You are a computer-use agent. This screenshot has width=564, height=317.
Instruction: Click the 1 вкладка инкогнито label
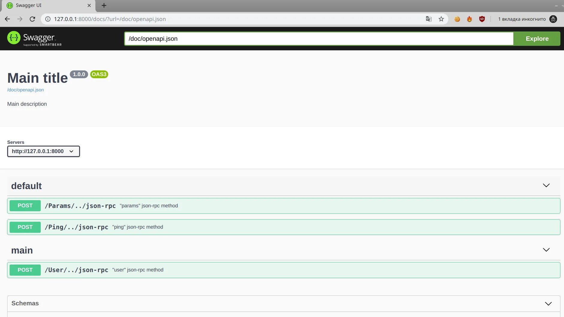[522, 19]
